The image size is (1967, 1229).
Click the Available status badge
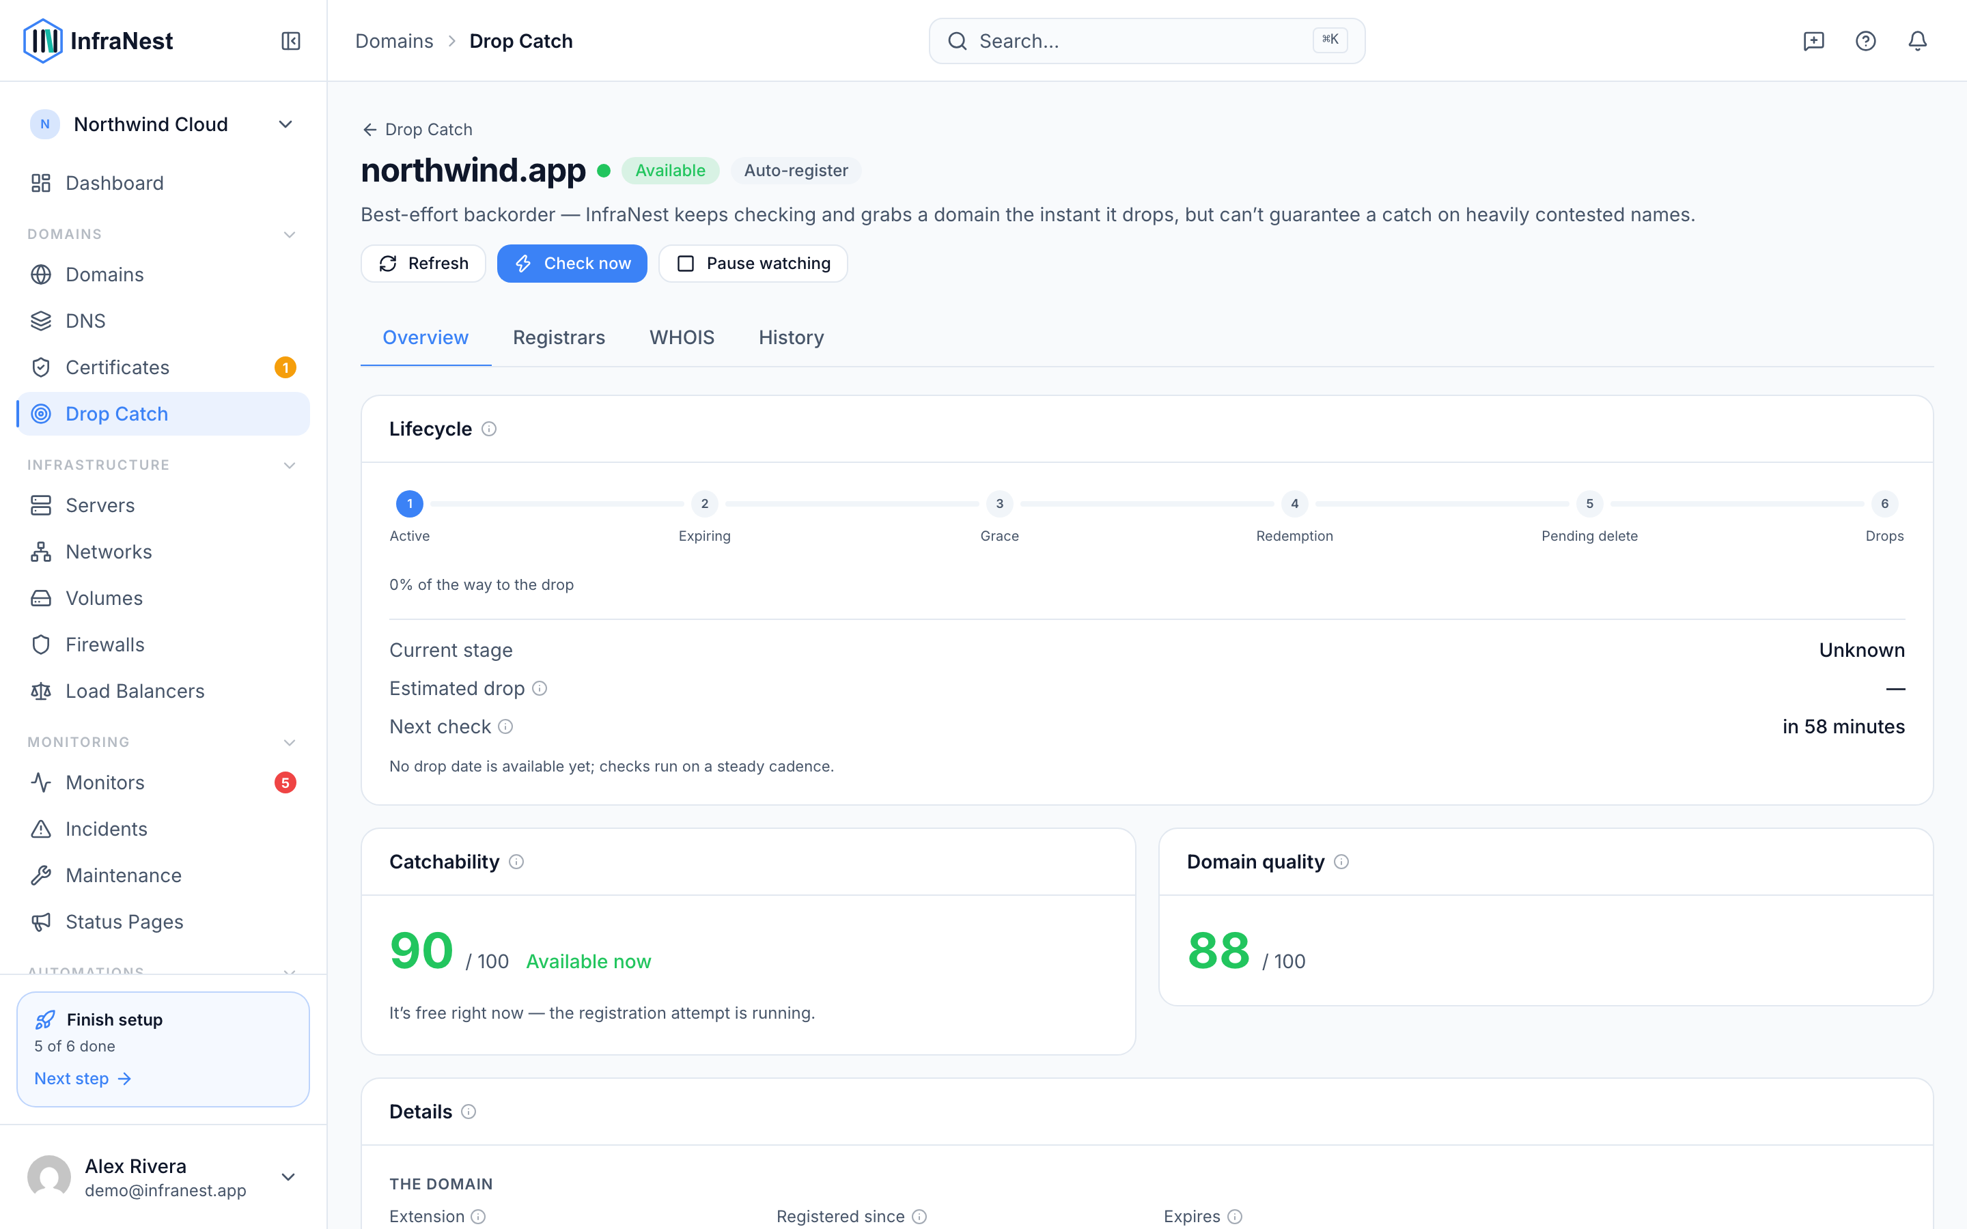pos(670,171)
